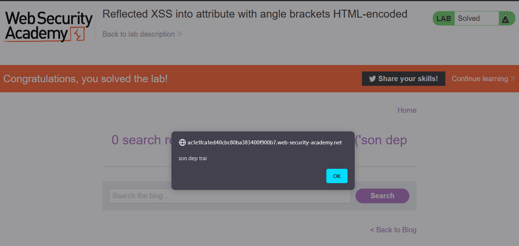Open the Home link
This screenshot has width=519, height=246.
click(x=407, y=110)
